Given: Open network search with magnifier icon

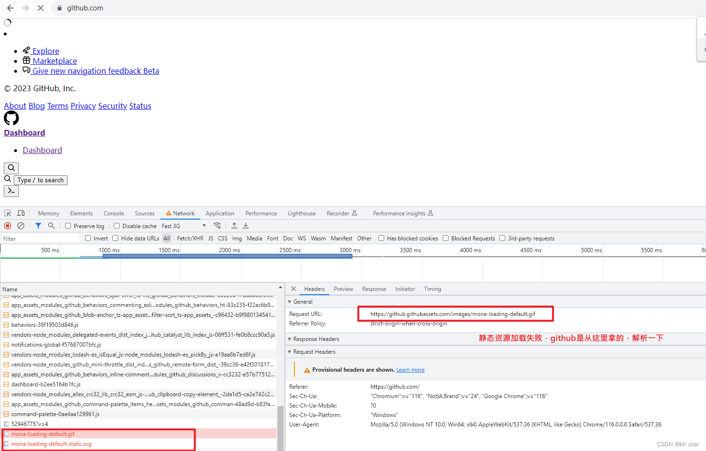Looking at the screenshot, I should (52, 226).
